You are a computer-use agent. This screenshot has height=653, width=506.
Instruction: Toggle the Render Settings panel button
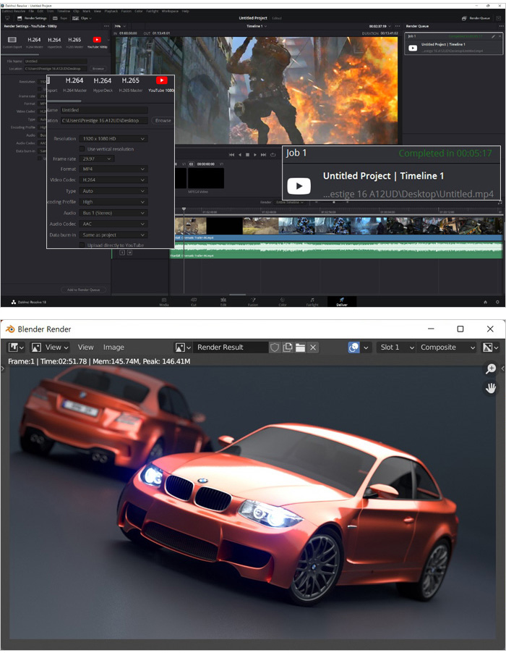[32, 18]
